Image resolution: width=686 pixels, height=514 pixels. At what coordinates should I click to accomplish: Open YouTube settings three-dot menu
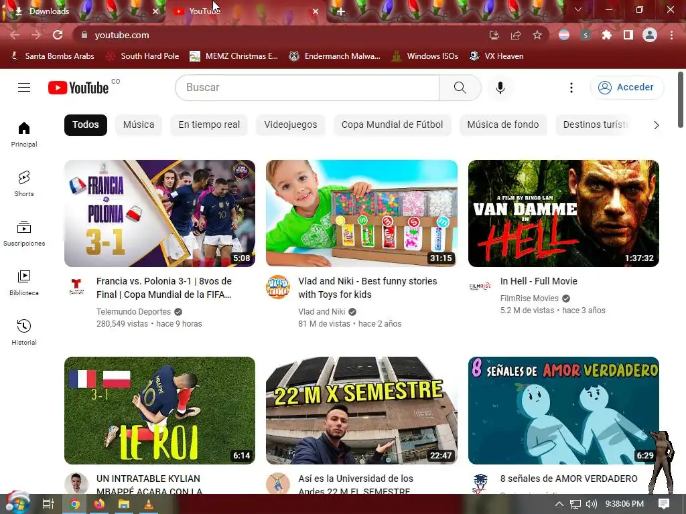(x=571, y=88)
